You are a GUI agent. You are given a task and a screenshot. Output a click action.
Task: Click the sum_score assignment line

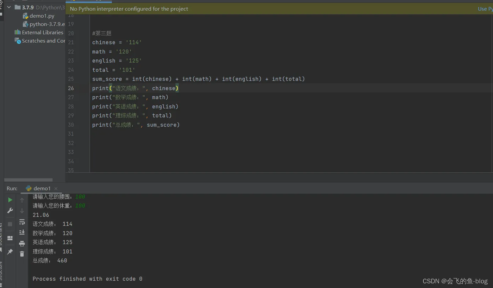click(x=199, y=79)
